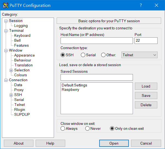Open the Telnet protocol dropdown
Viewport: 165px width, 149px height.
pyautogui.click(x=140, y=55)
